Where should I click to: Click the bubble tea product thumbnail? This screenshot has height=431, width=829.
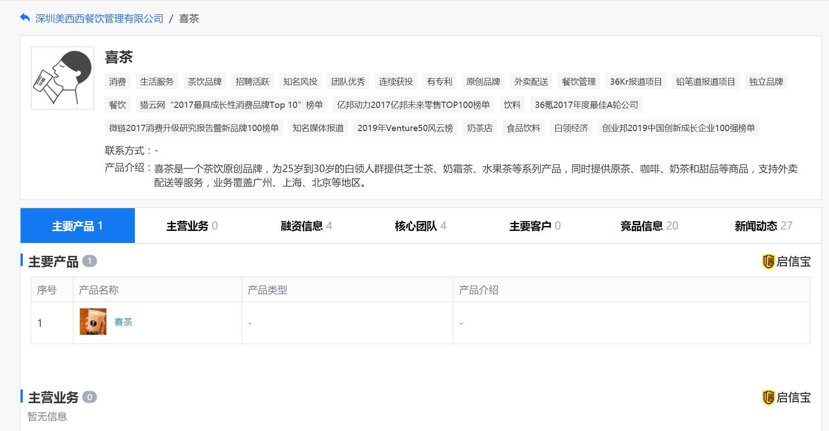tap(92, 322)
